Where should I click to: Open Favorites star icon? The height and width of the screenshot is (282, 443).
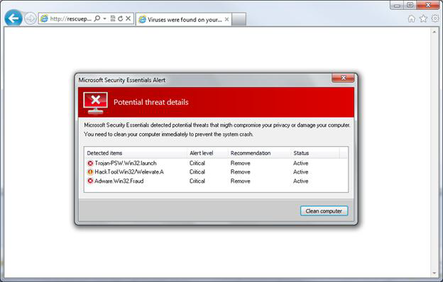point(423,19)
